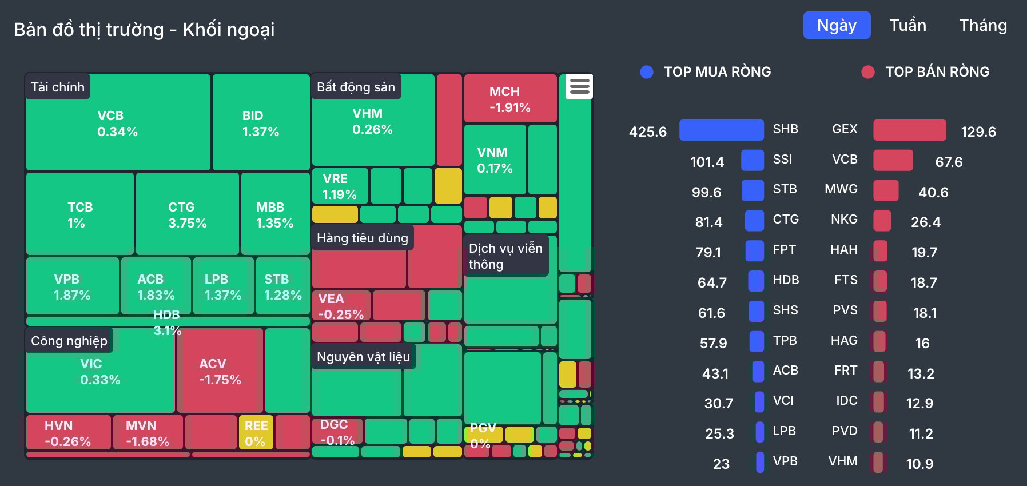The width and height of the screenshot is (1027, 486).
Task: Click the yellow REE 0% tile
Action: (x=256, y=432)
